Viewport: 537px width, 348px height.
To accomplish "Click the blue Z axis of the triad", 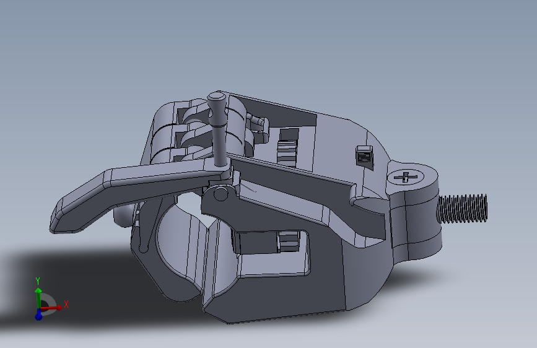I will point(38,315).
